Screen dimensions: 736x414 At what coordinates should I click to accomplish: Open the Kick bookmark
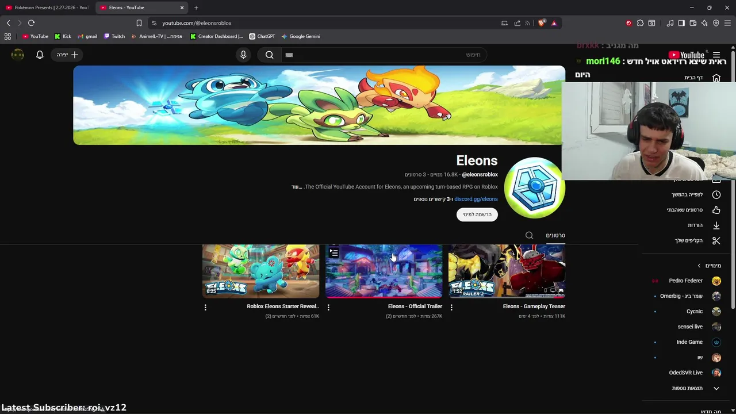tap(63, 36)
